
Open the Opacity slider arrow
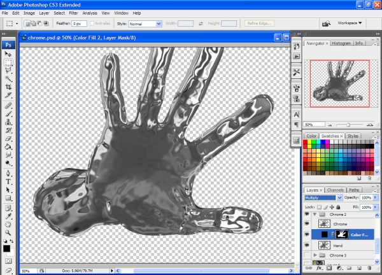[x=376, y=197]
